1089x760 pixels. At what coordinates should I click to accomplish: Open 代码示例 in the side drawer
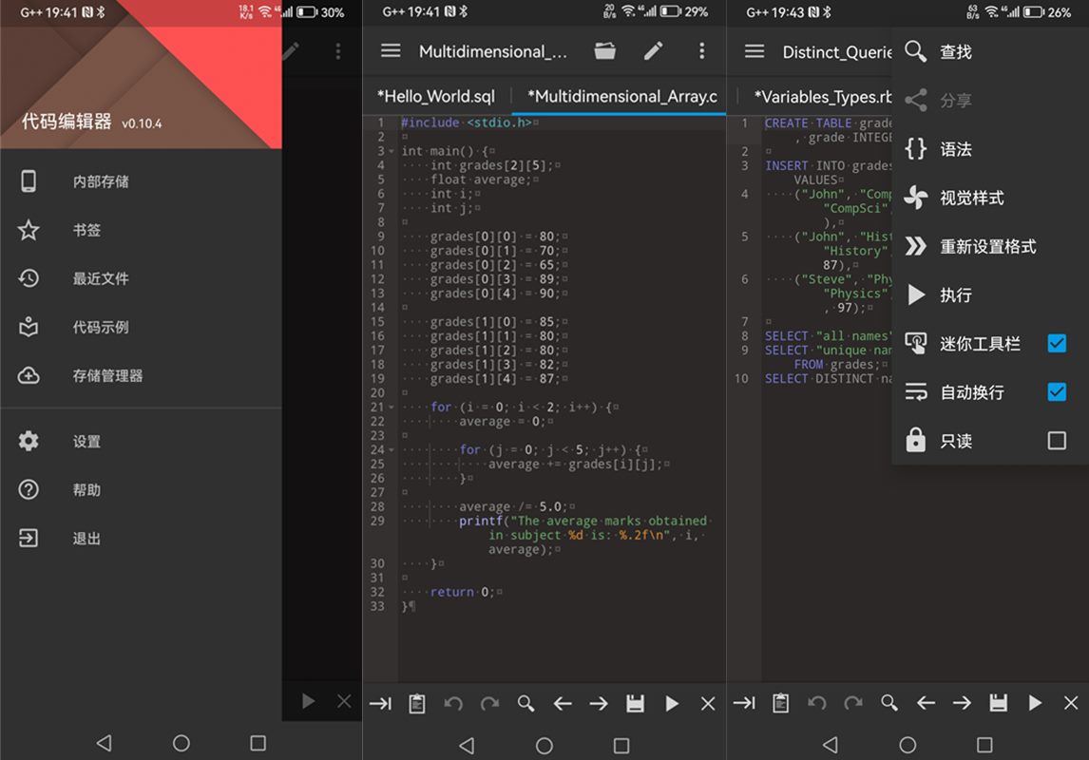pos(101,327)
